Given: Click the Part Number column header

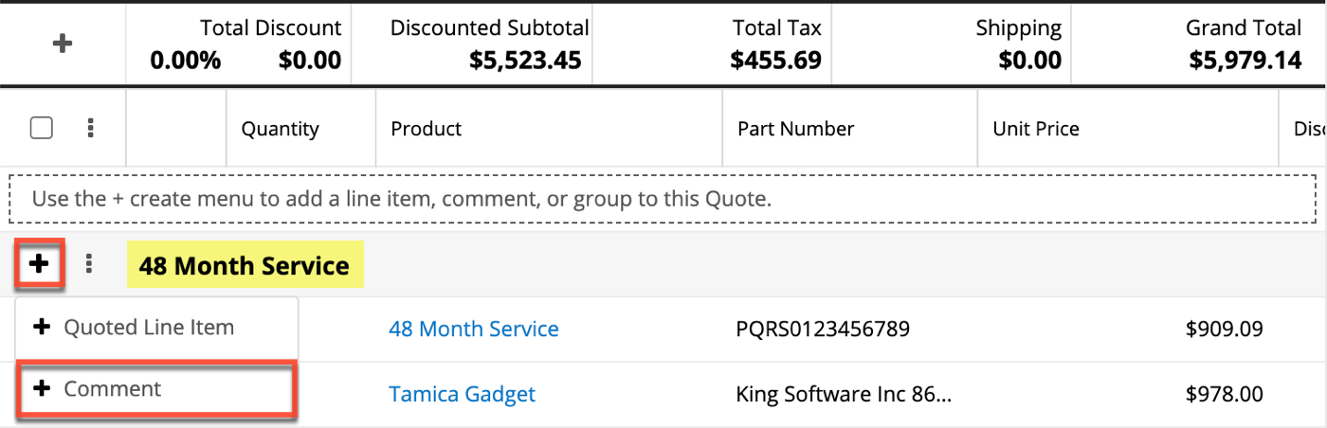Looking at the screenshot, I should (795, 129).
